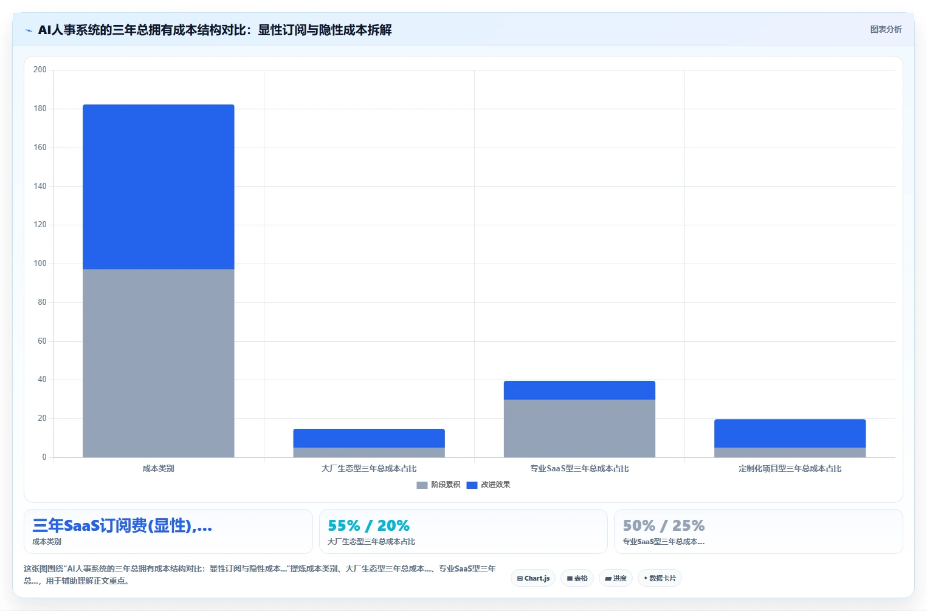Click the 200 y-axis tick label
The image size is (927, 611).
[x=40, y=70]
